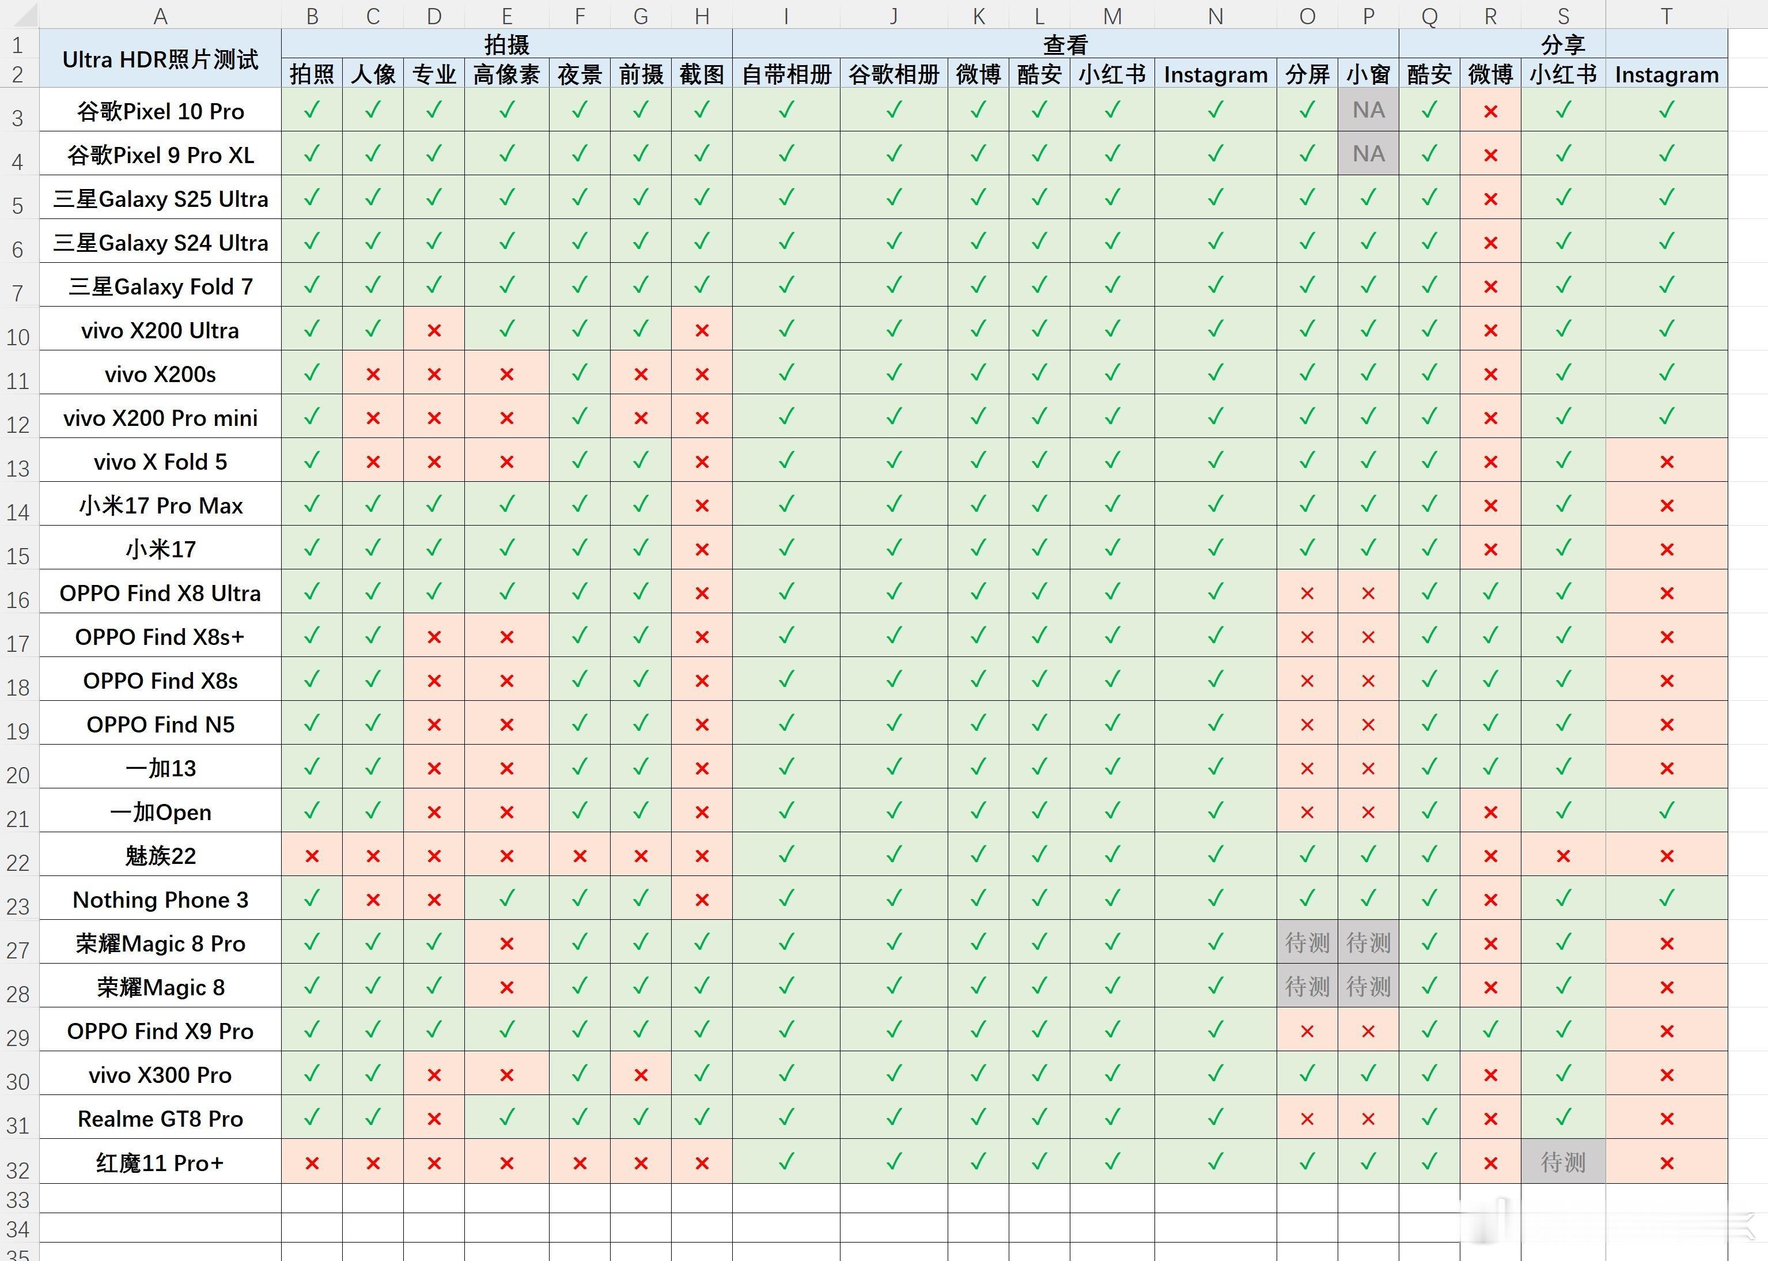Click 前摄 cross for vivo X300 Pro
The width and height of the screenshot is (1768, 1261).
point(640,1075)
